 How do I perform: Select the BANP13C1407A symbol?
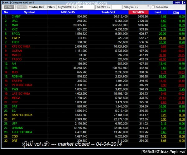[22, 115]
